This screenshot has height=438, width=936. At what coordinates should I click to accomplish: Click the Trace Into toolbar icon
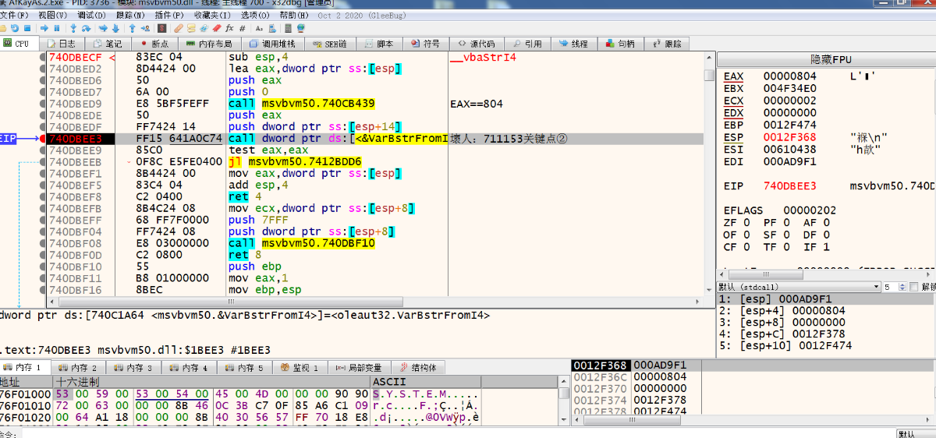103,28
